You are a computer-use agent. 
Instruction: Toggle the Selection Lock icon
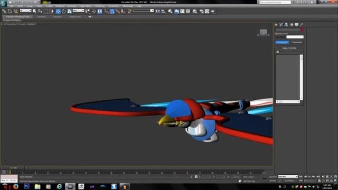pos(191,177)
